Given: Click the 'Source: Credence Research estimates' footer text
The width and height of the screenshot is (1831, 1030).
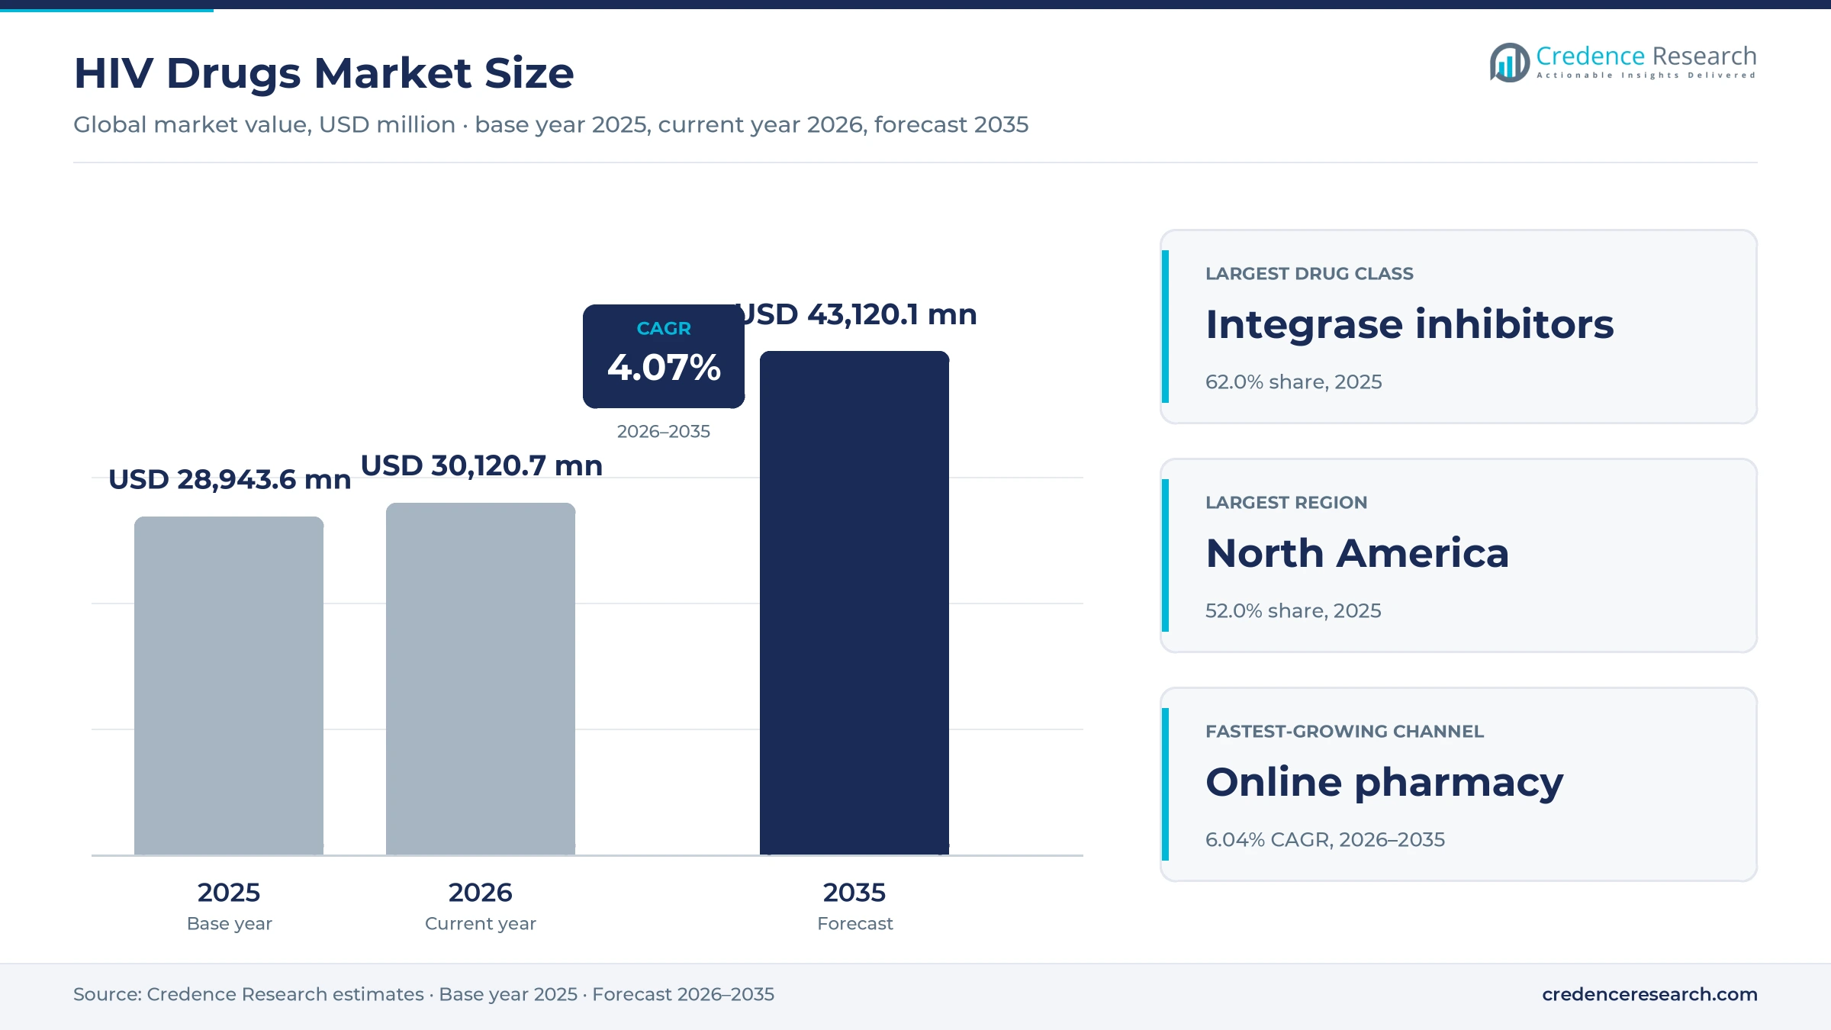Looking at the screenshot, I should [249, 994].
